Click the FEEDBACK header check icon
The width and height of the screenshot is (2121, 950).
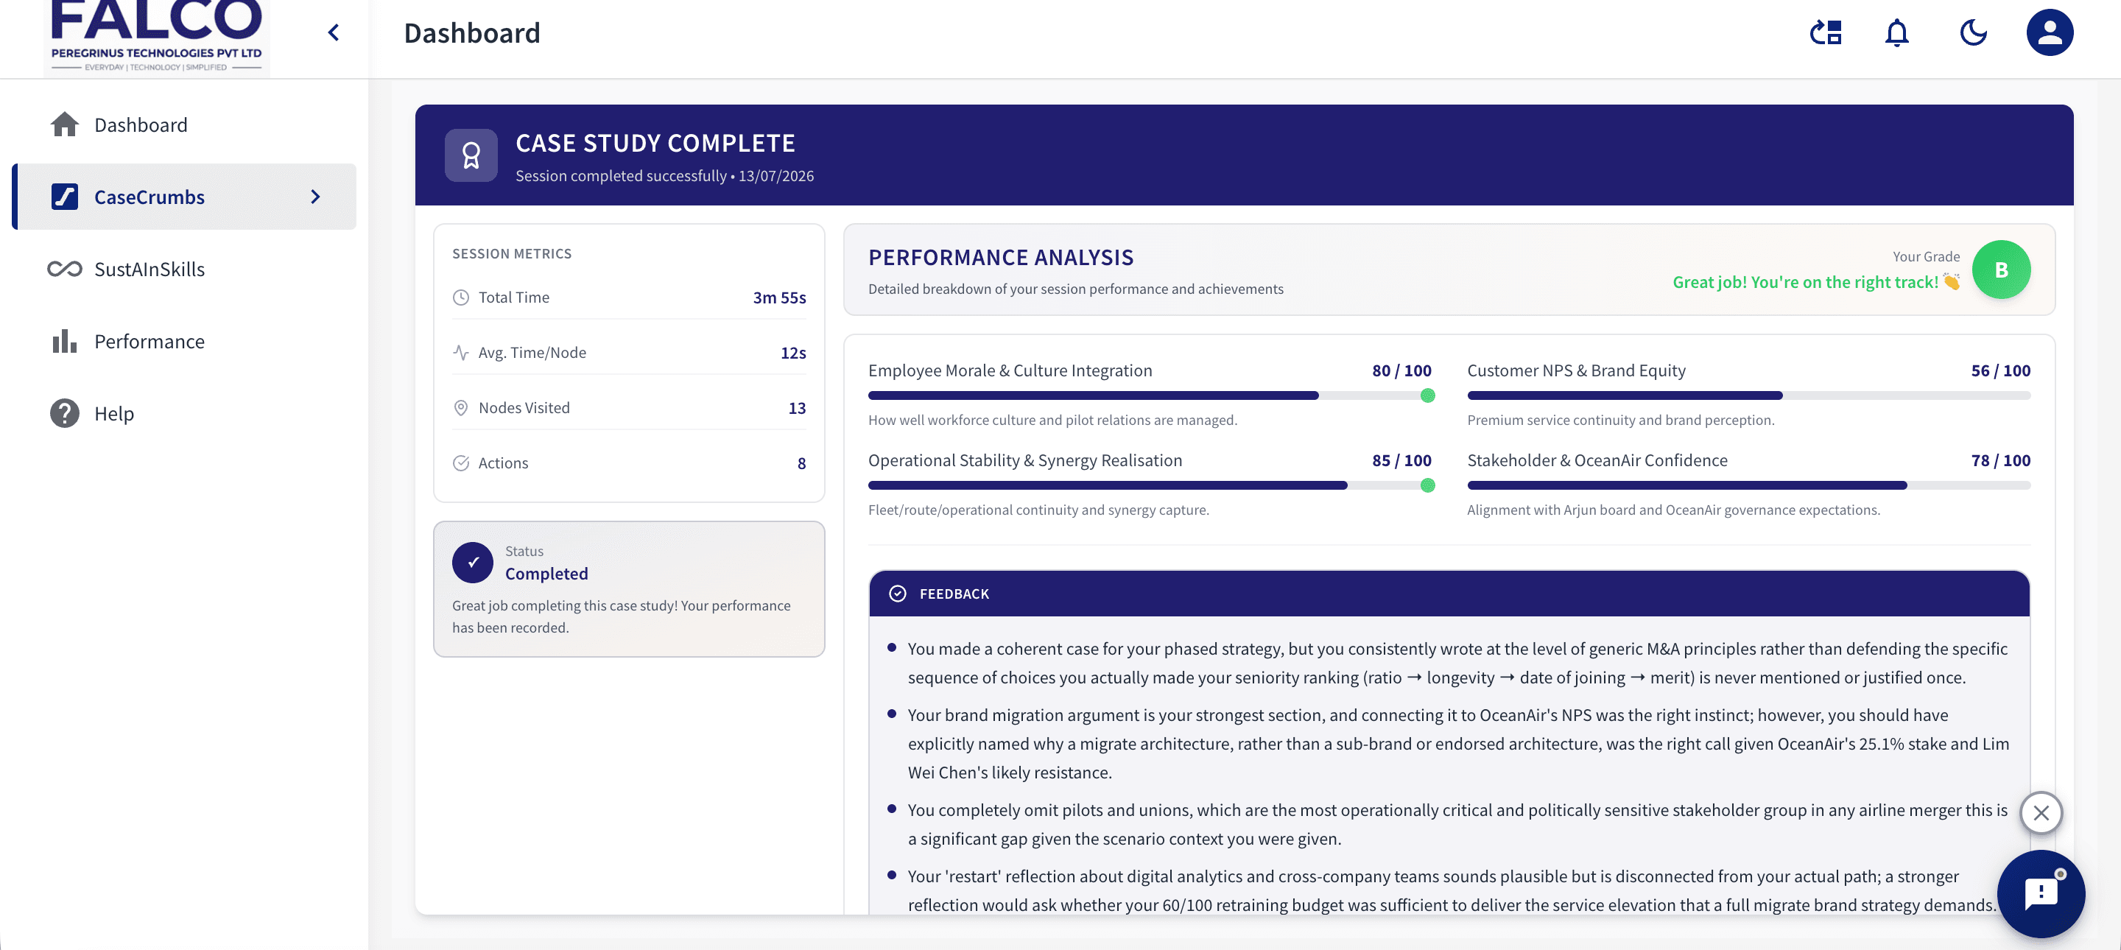click(898, 594)
